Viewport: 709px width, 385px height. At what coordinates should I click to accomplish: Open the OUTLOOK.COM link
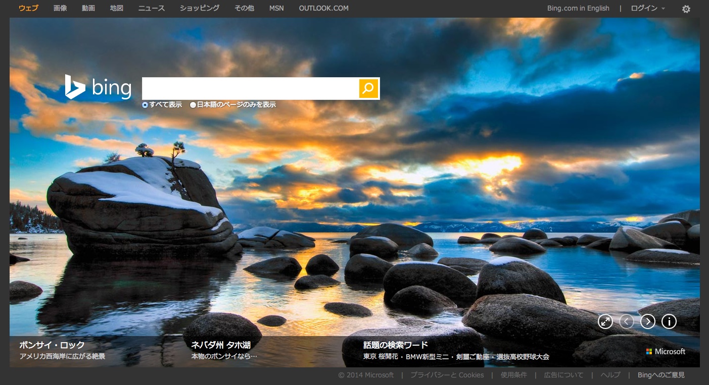[x=323, y=9]
